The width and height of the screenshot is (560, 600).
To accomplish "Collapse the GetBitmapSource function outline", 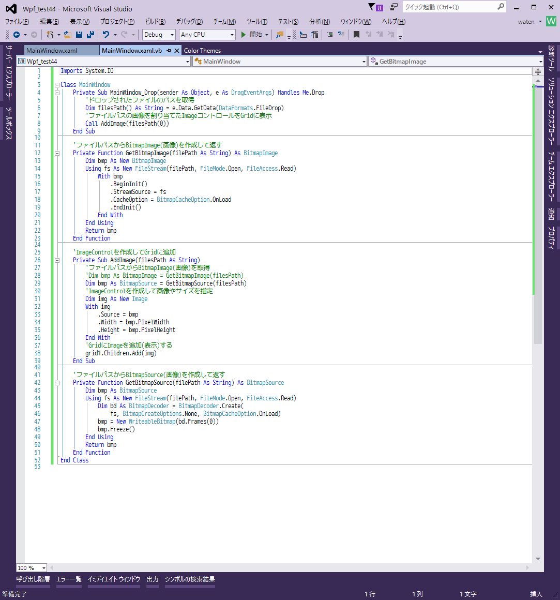I will pyautogui.click(x=57, y=383).
